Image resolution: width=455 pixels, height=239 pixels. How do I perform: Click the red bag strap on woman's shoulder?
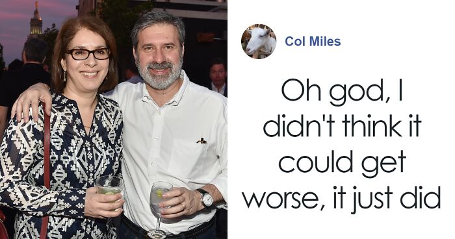click(46, 168)
